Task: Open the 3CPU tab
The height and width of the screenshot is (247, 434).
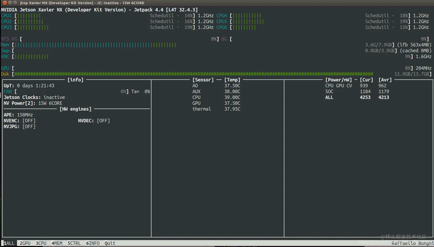Action: click(x=41, y=243)
